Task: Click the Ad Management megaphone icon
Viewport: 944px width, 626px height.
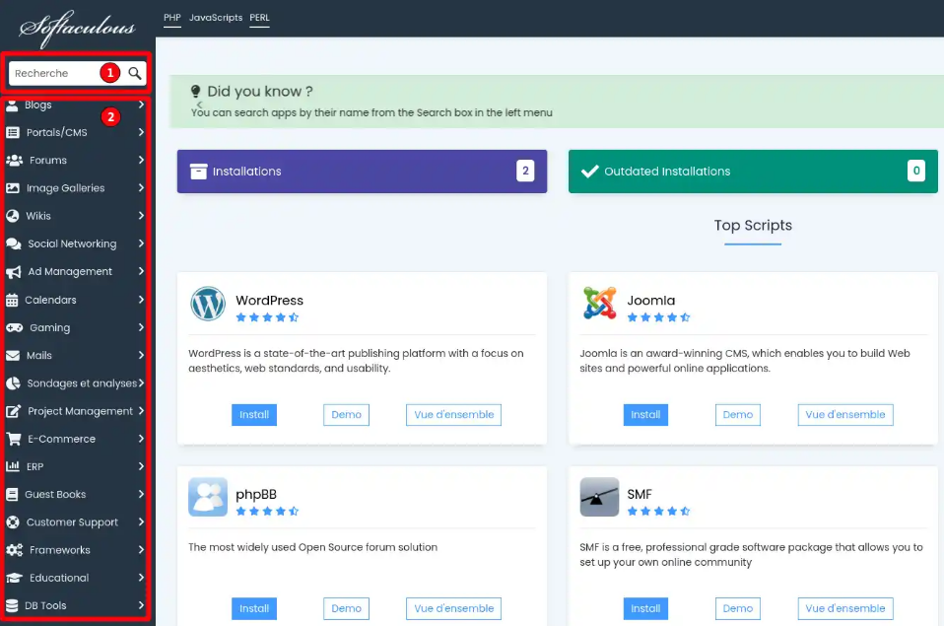Action: (13, 272)
